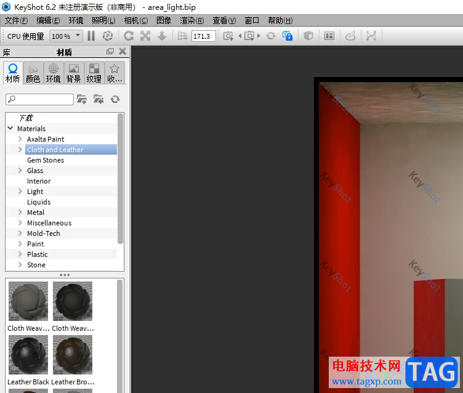Open the 渲染 menu
Screen dimensions: 463x393
192,20
